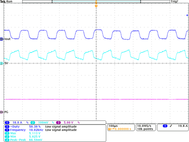Click the blue trigger level arrow
The width and height of the screenshot is (189, 142).
click(187, 15)
